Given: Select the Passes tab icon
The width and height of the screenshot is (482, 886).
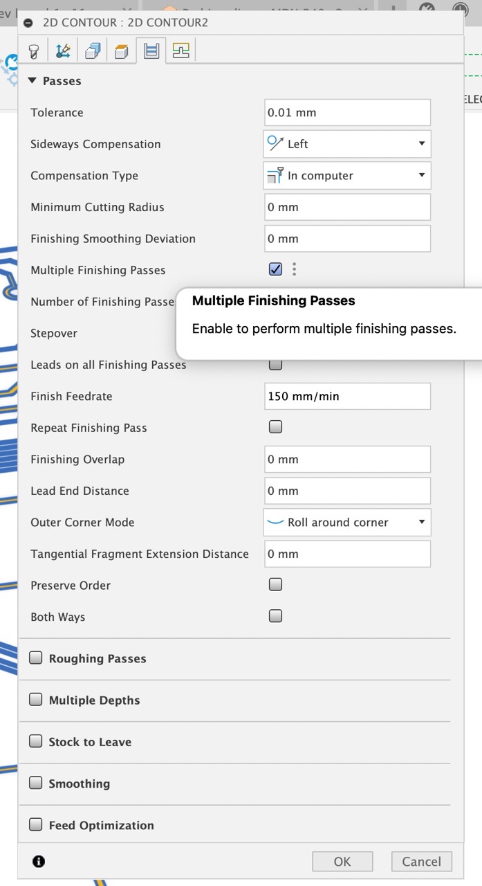Looking at the screenshot, I should [151, 51].
